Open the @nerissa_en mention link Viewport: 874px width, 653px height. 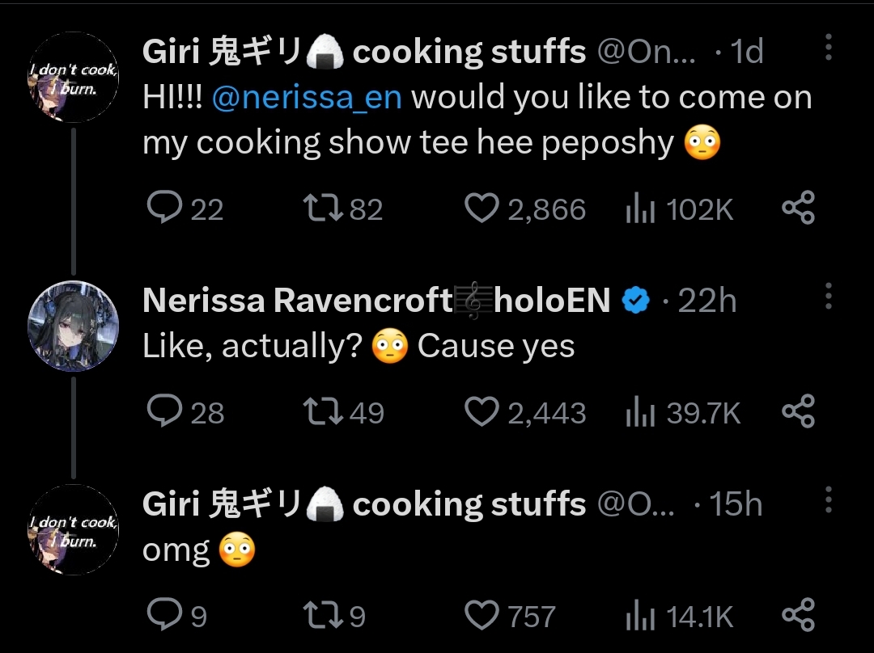307,98
